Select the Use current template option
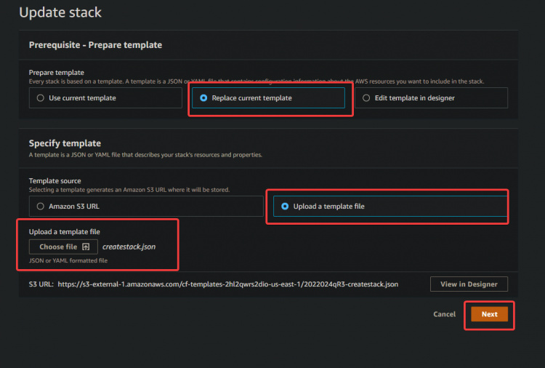The width and height of the screenshot is (545, 368). point(41,97)
